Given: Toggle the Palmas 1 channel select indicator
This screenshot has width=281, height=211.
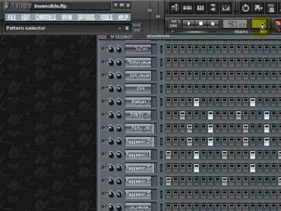Looking at the screenshot, I should (161, 102).
